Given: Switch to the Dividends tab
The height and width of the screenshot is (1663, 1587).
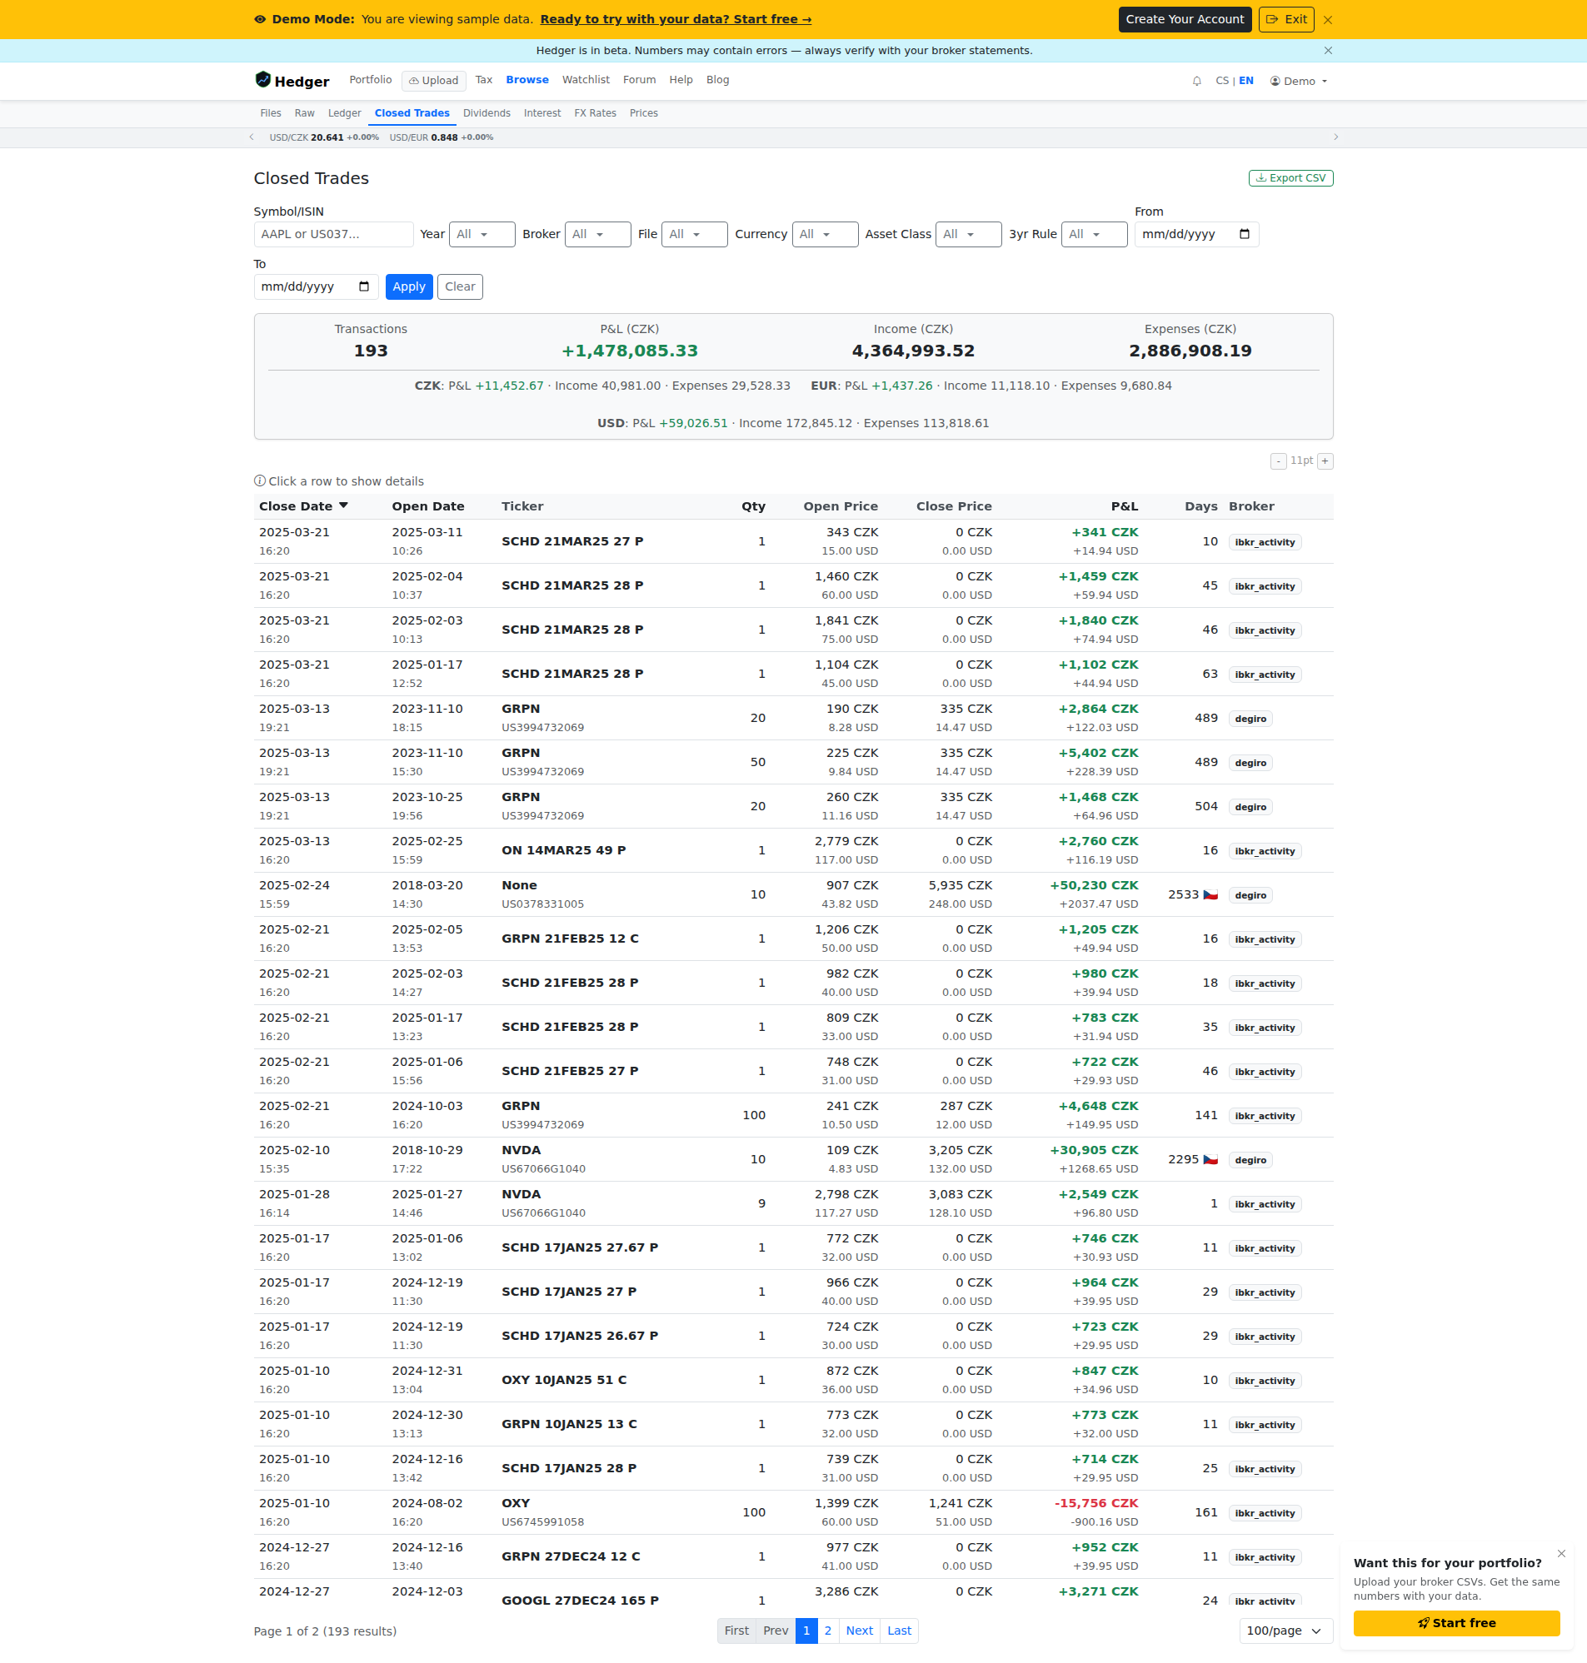Looking at the screenshot, I should coord(487,113).
